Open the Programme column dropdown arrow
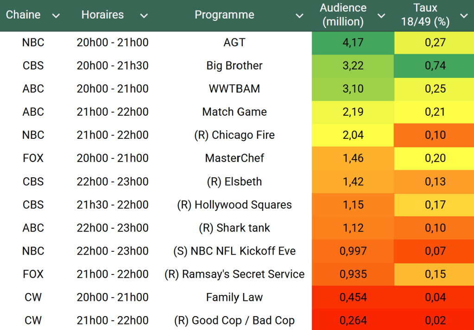Screen dimensions: 474x330 (x=300, y=16)
